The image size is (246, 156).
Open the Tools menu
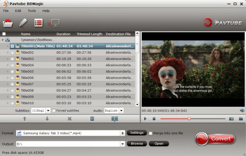pos(32,11)
